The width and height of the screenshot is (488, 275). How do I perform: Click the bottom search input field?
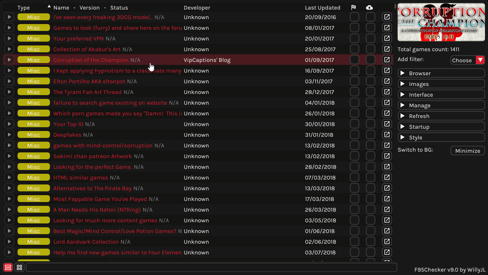(211, 267)
